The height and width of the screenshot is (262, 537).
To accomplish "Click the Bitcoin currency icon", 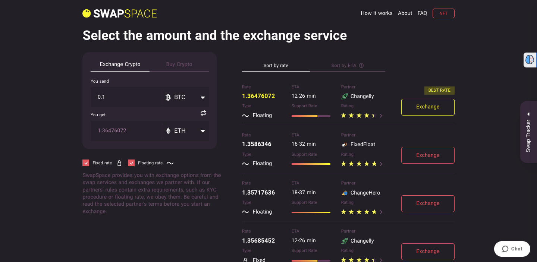I will [168, 97].
